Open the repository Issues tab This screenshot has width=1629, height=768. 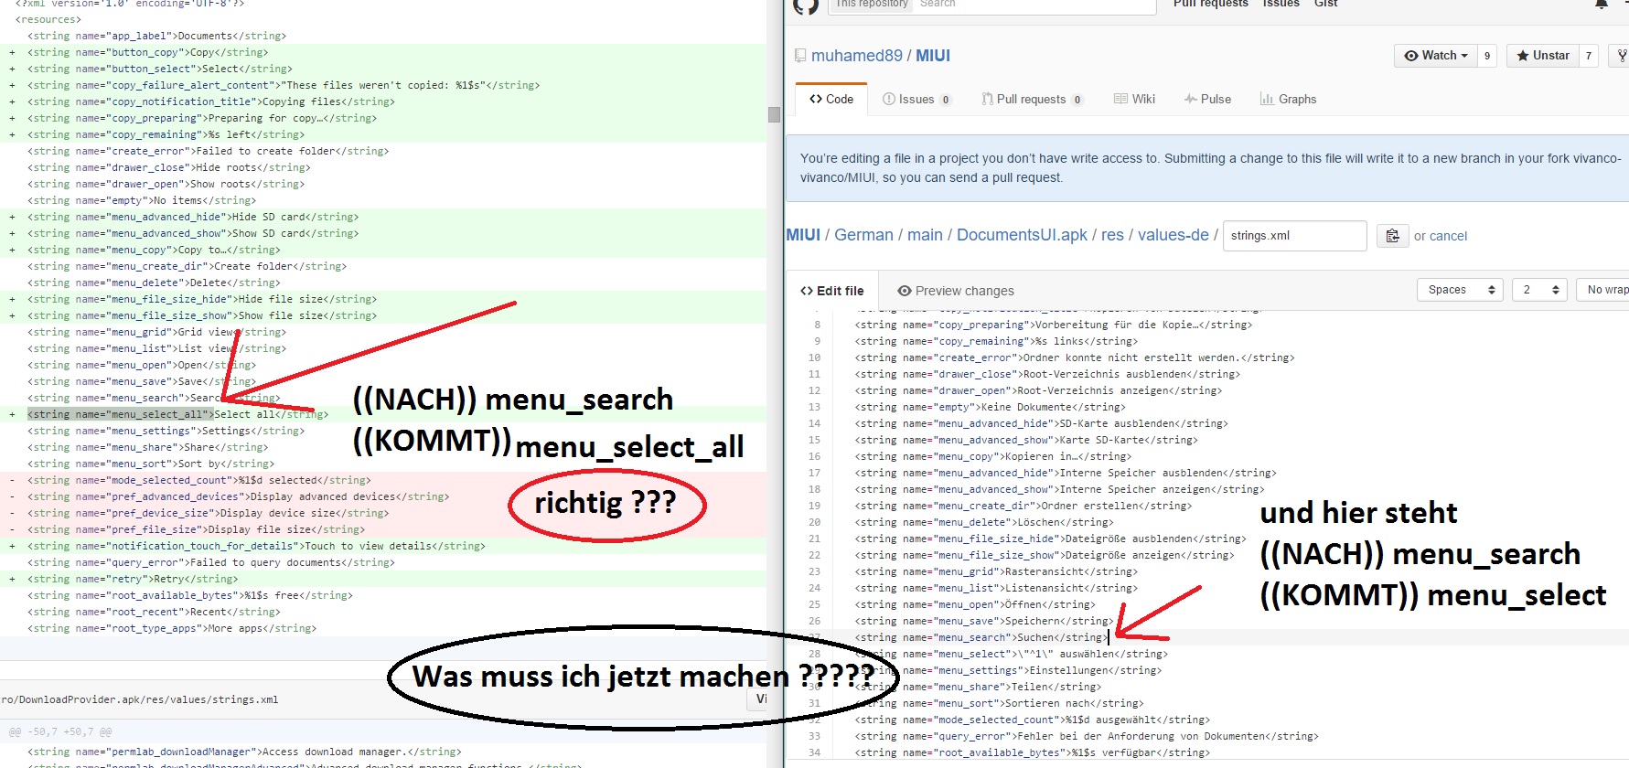tap(916, 99)
